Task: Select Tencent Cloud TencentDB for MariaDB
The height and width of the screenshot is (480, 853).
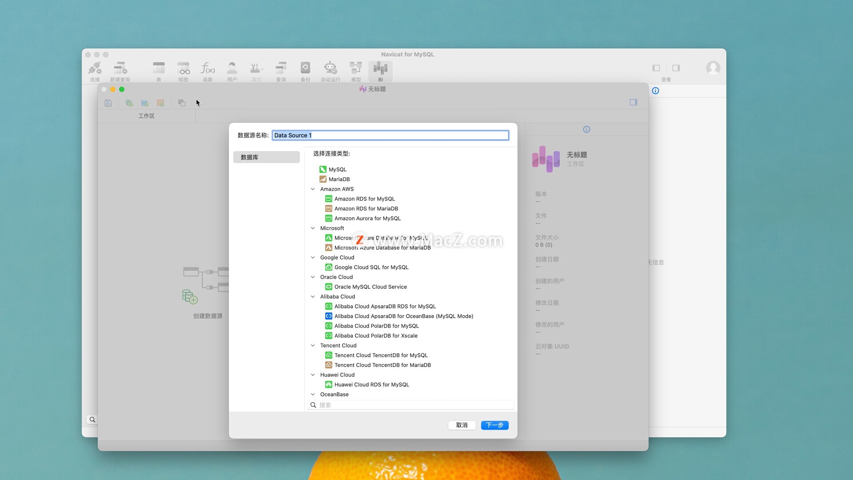Action: 378,365
